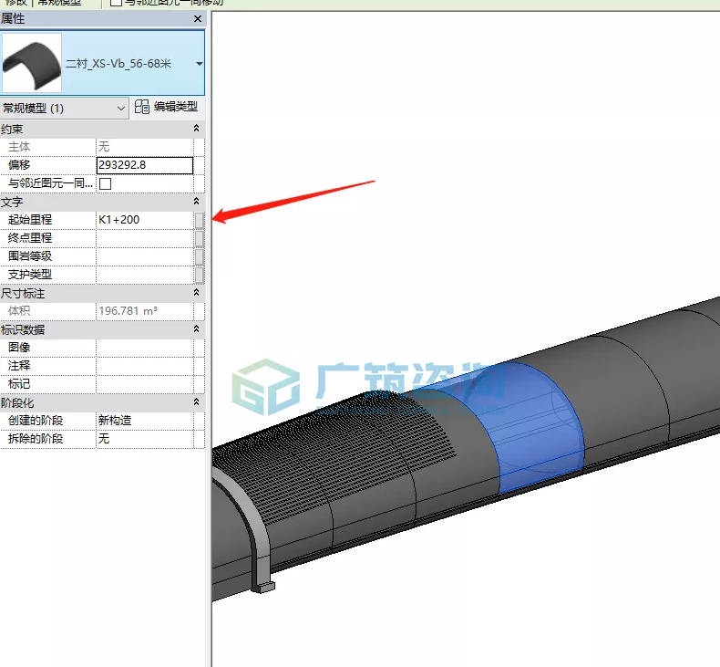Click the 偏移 parameter label

[19, 165]
